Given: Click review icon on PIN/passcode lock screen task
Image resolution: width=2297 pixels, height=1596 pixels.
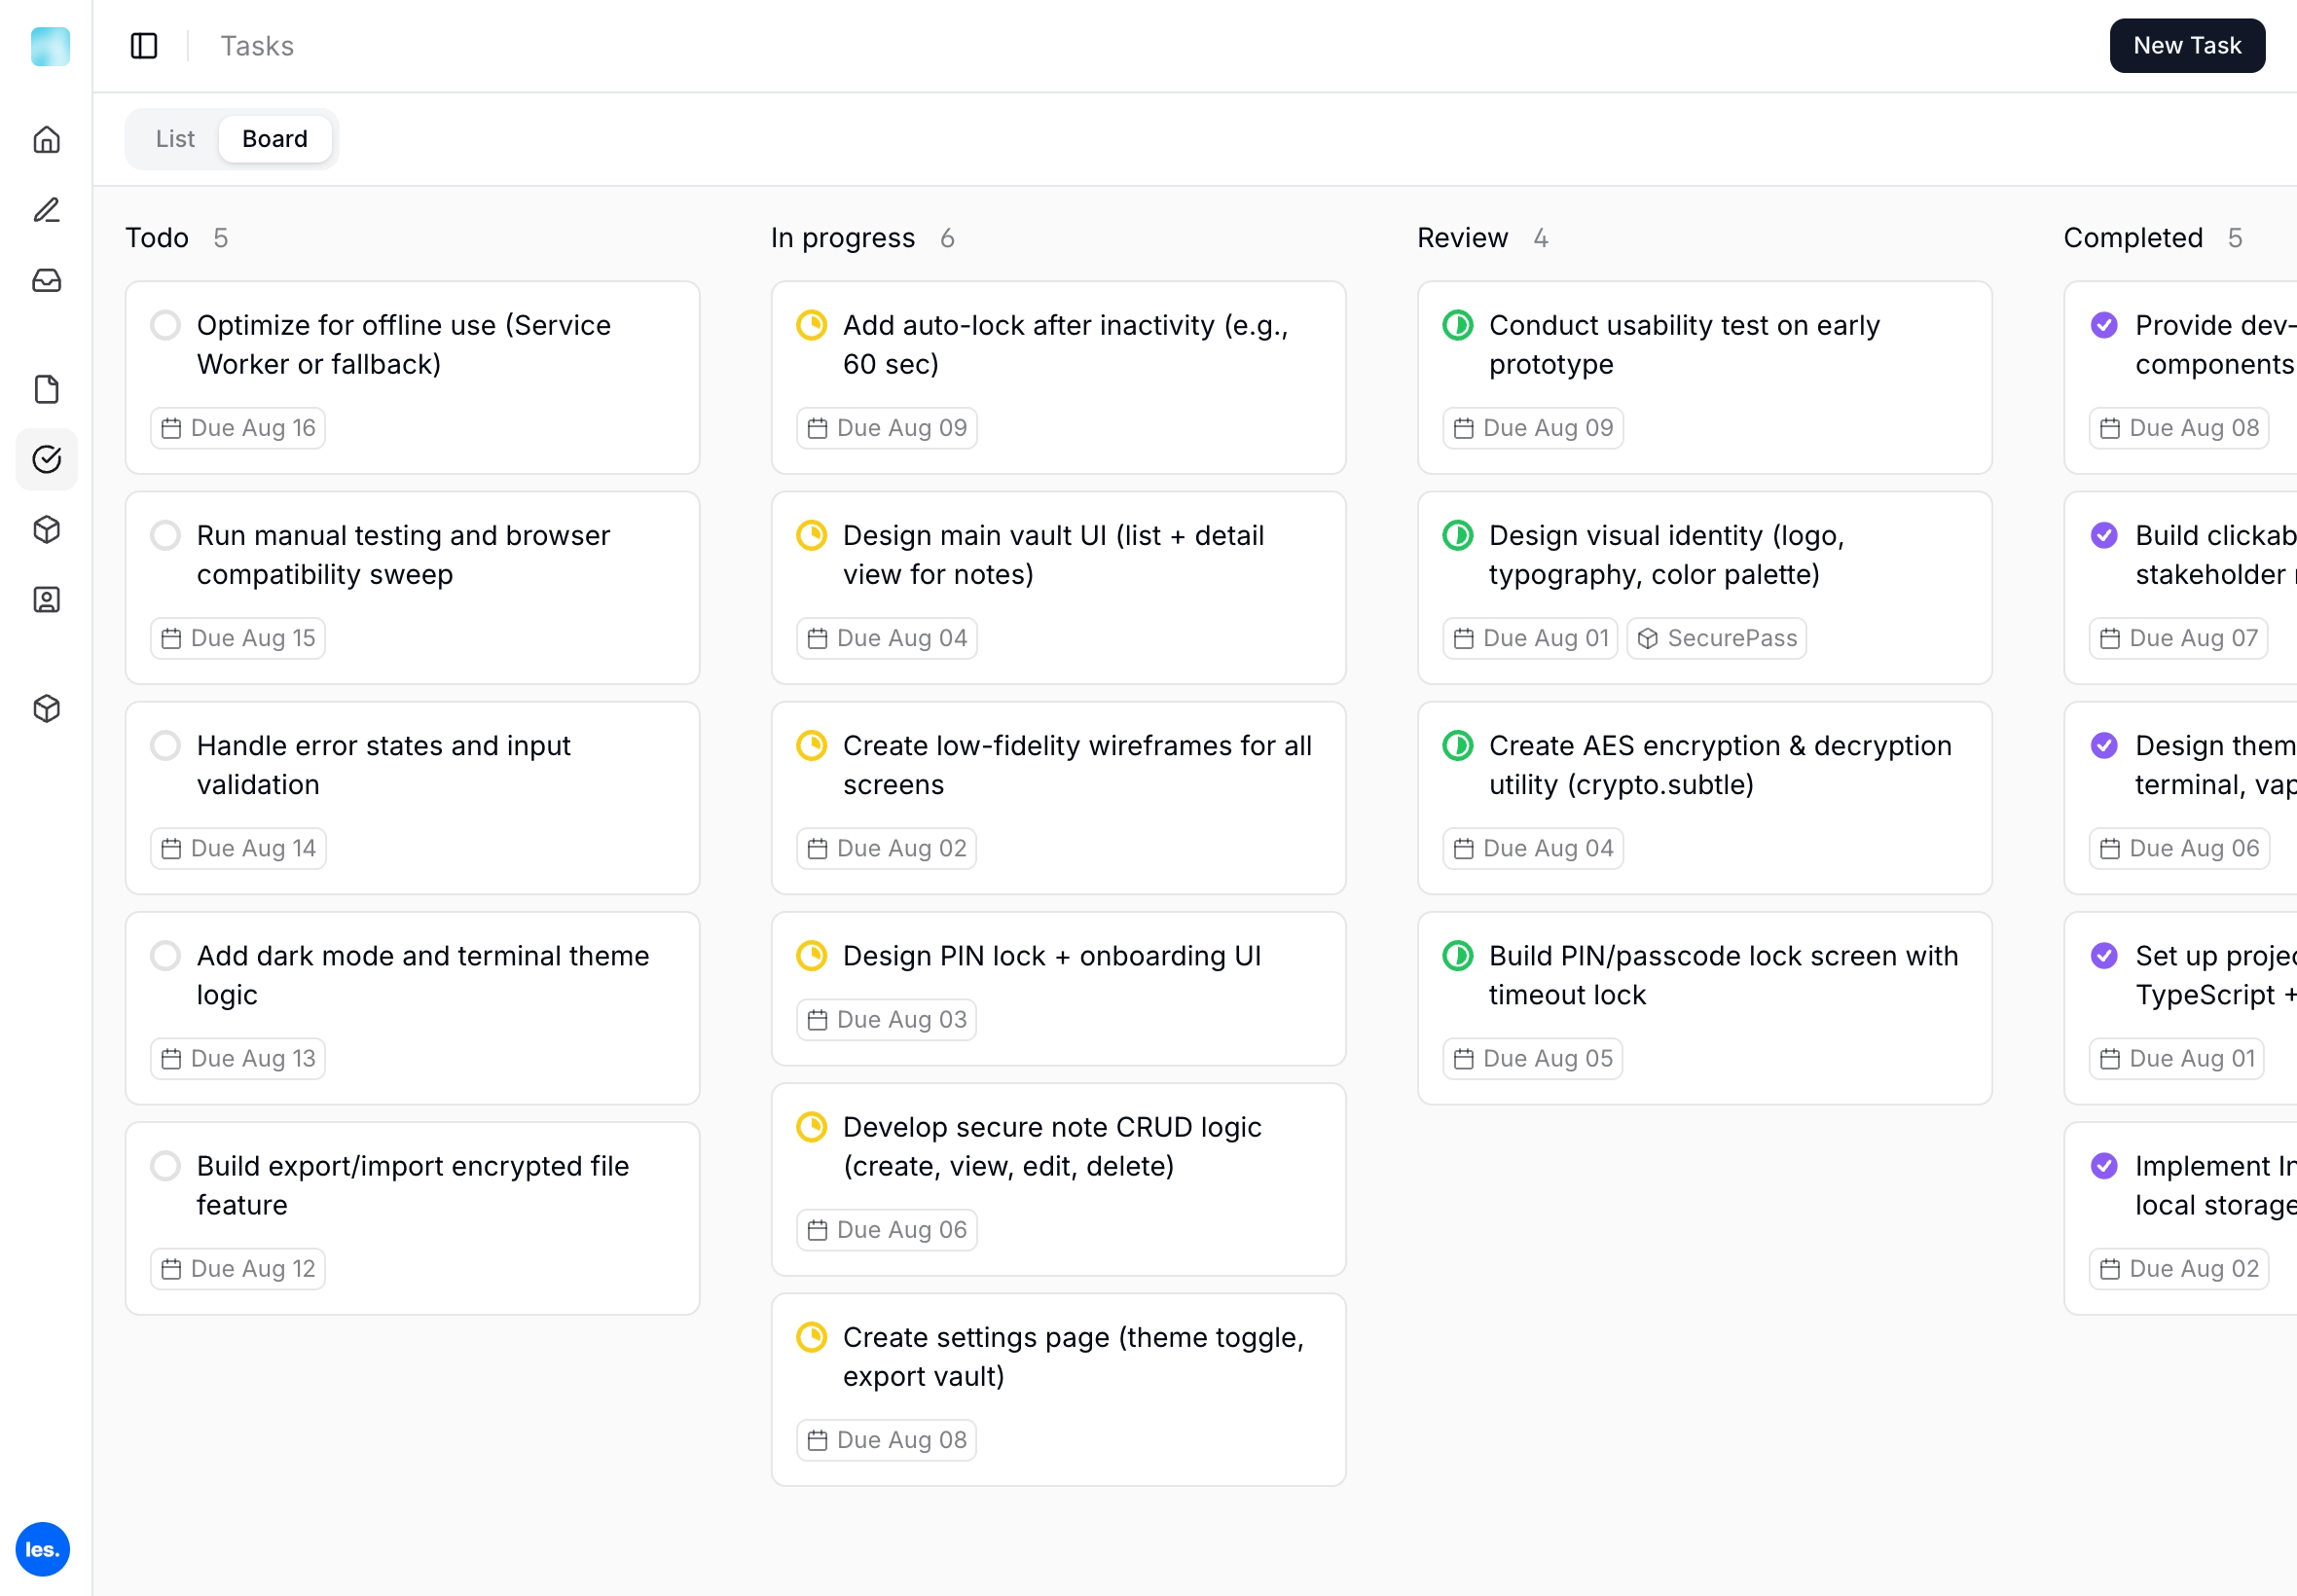Looking at the screenshot, I should click(x=1457, y=955).
